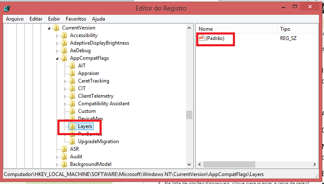The height and width of the screenshot is (184, 324).
Task: Click the ASR folder icon
Action: pyautogui.click(x=64, y=149)
